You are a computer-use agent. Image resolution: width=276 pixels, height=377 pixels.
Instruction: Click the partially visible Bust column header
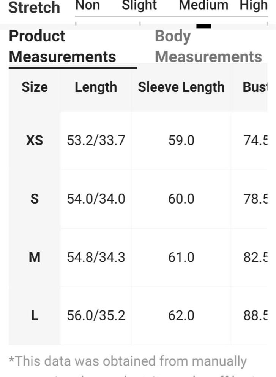(255, 87)
